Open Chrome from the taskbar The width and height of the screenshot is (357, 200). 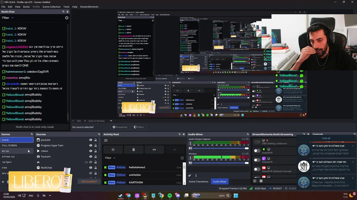coord(161,196)
